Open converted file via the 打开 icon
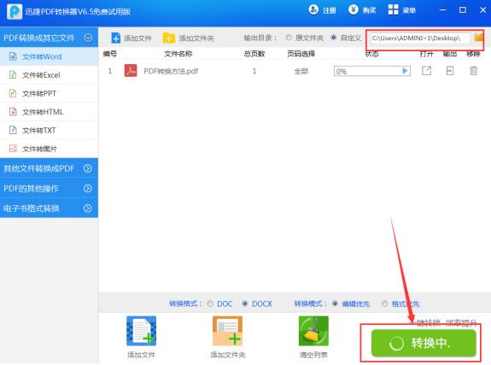Screen dimensions: 491x365 tap(426, 71)
